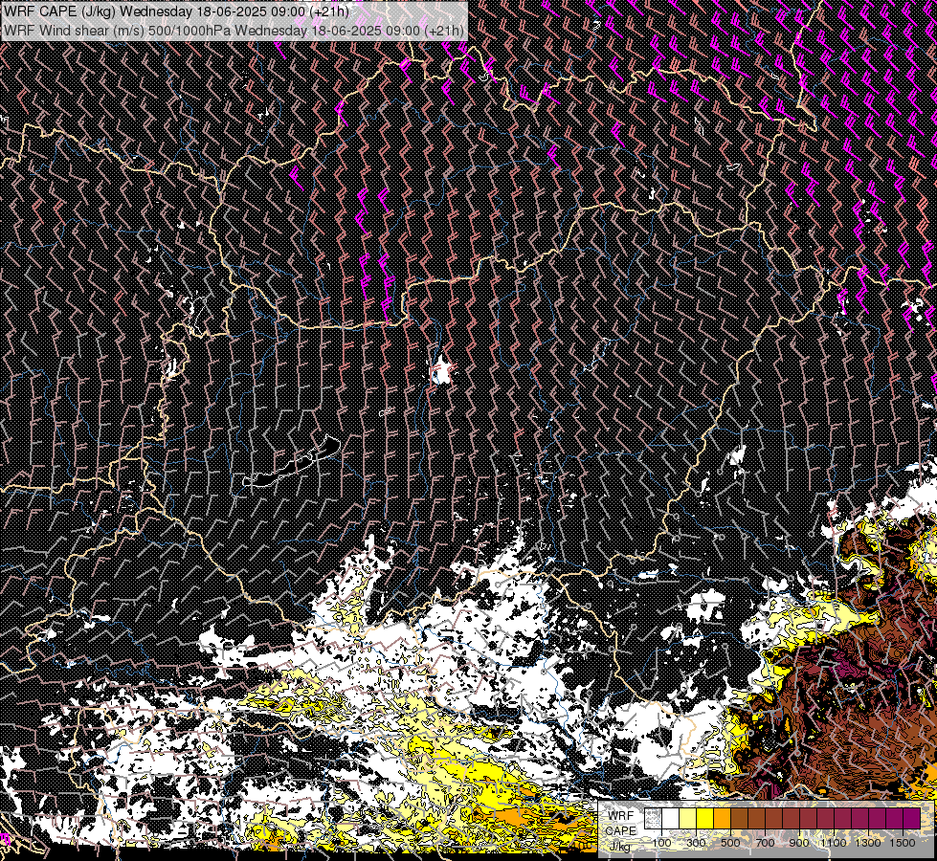Click the 300 legend label

tap(696, 843)
